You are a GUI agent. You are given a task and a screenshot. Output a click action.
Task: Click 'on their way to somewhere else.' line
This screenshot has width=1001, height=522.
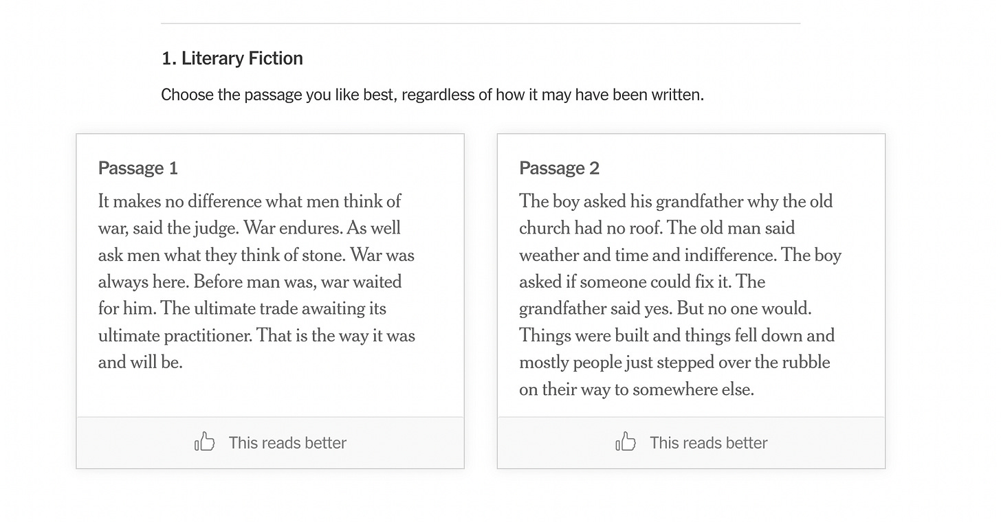(x=637, y=389)
